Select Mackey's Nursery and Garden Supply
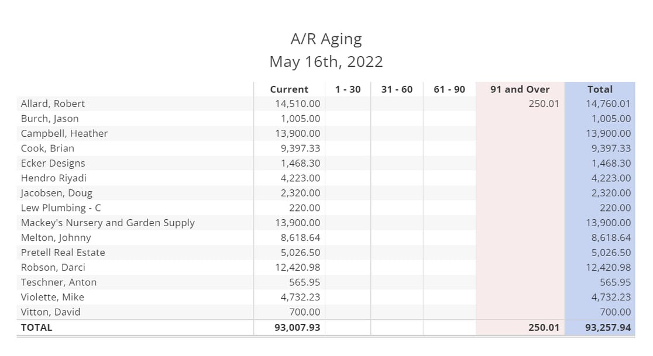The height and width of the screenshot is (356, 653). (108, 223)
